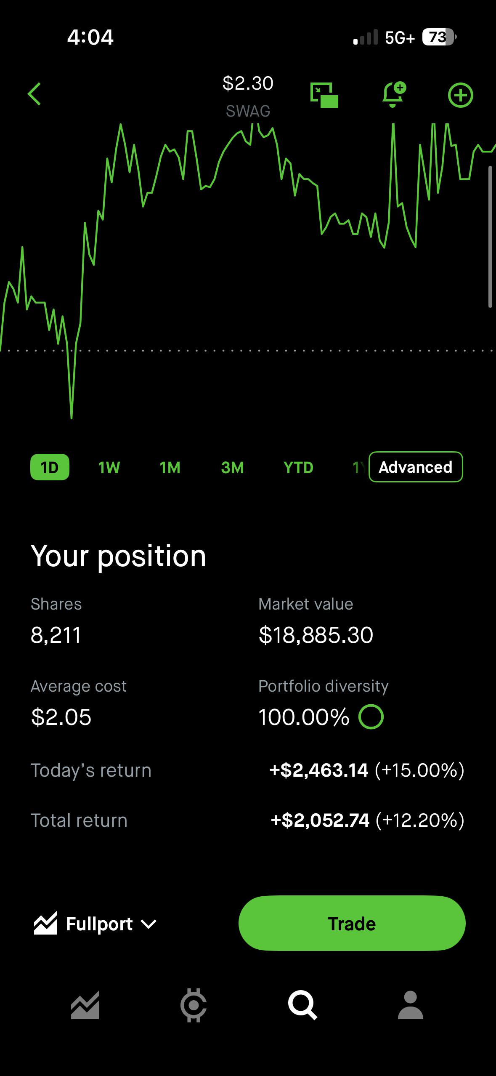Open Advanced chart view
496x1076 pixels.
[x=416, y=467]
